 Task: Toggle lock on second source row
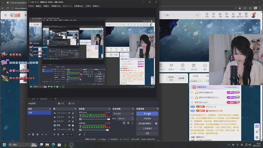click(73, 117)
